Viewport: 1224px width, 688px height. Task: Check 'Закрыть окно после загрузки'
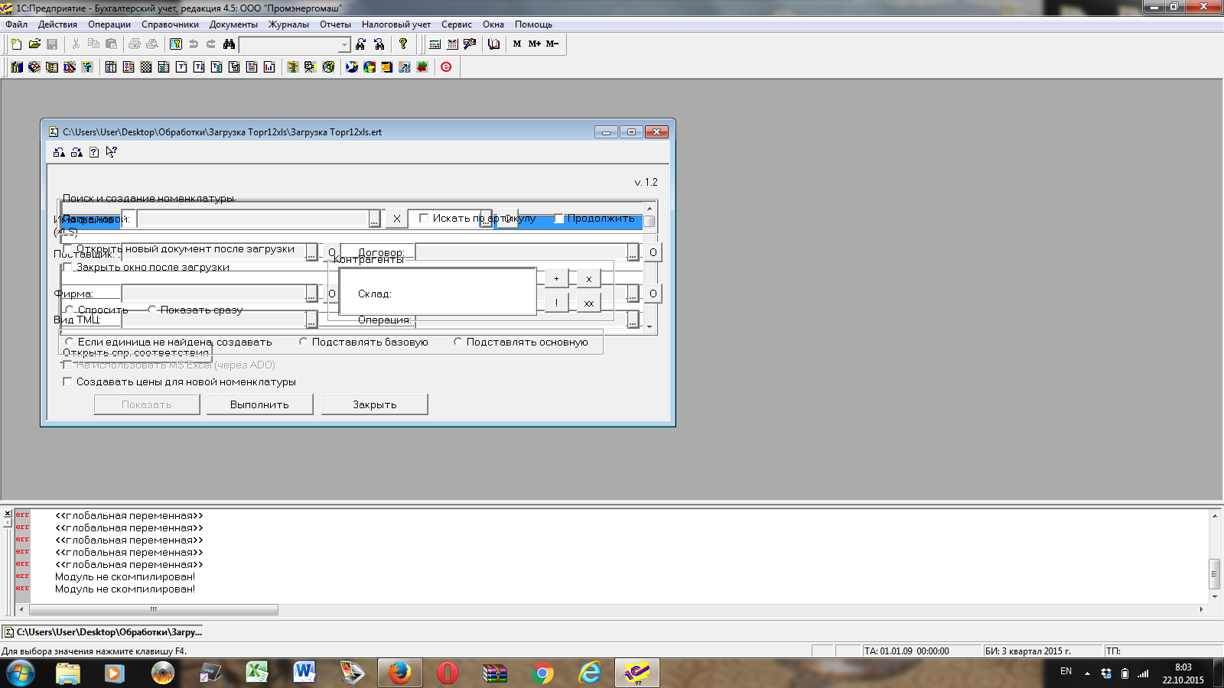[x=67, y=268]
